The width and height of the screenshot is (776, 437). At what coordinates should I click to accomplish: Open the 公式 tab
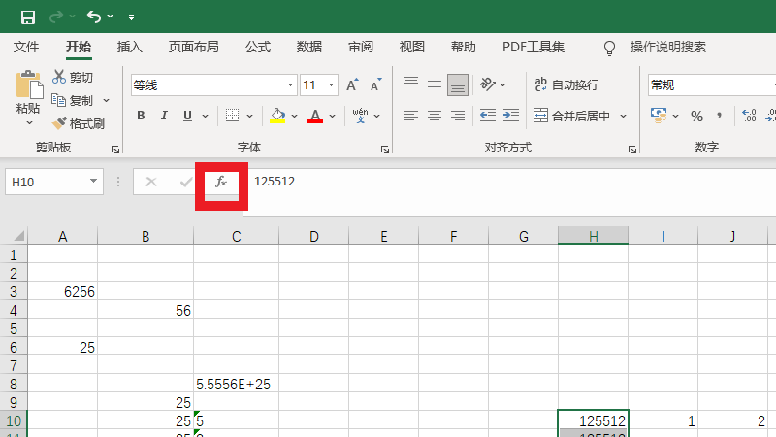pos(258,47)
